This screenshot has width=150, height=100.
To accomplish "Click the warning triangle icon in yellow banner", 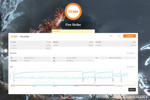I will coord(53,31).
